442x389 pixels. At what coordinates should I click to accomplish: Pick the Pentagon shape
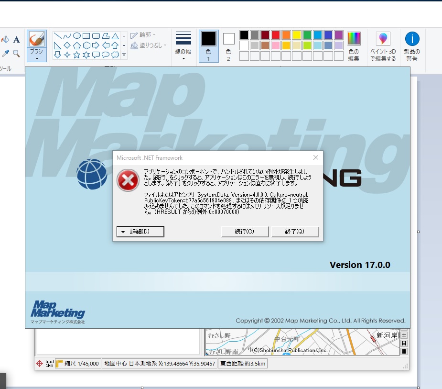76,45
